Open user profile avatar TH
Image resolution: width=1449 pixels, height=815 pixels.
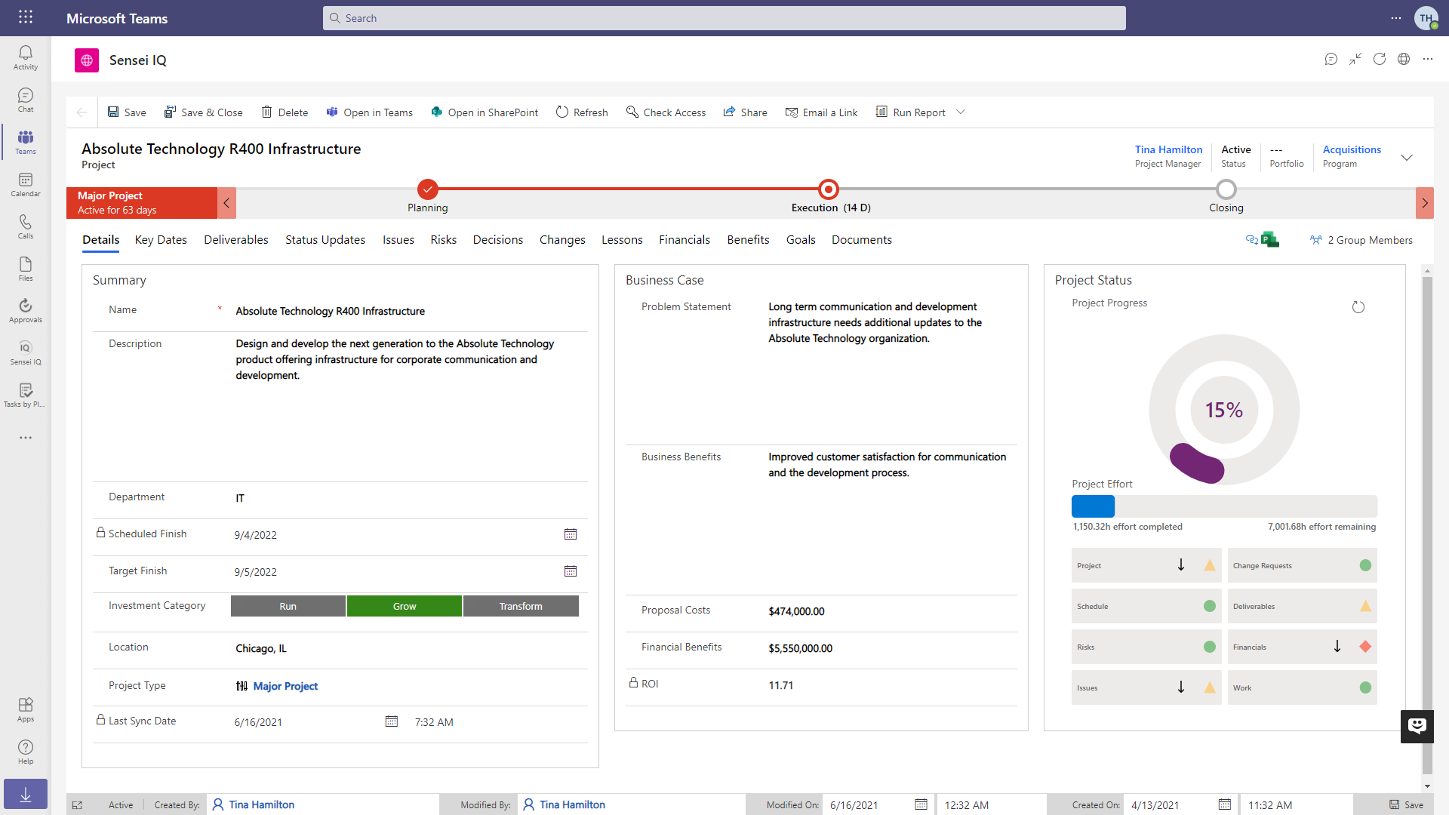point(1426,18)
